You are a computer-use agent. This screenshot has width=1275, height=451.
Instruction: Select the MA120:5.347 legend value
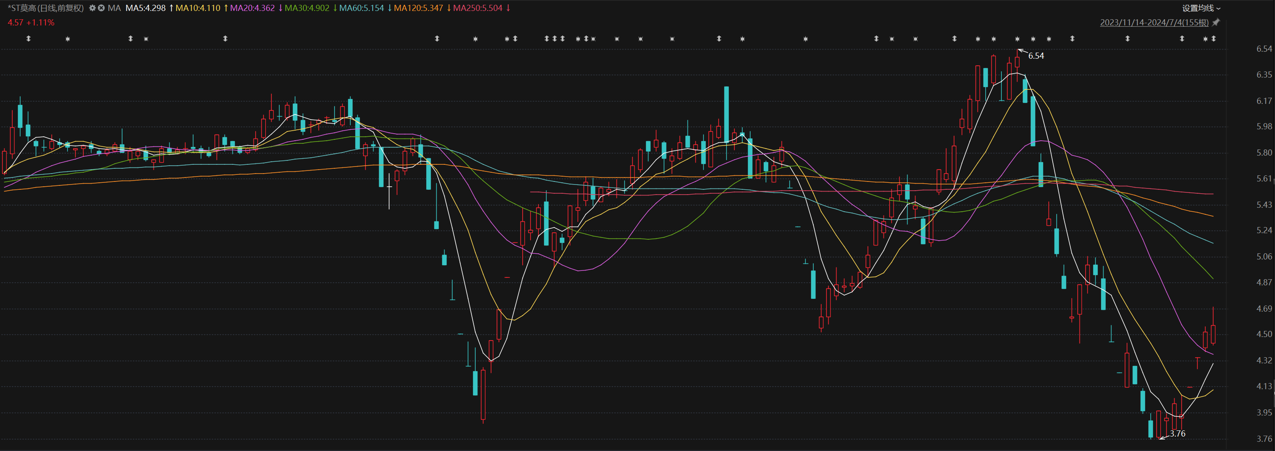point(418,8)
